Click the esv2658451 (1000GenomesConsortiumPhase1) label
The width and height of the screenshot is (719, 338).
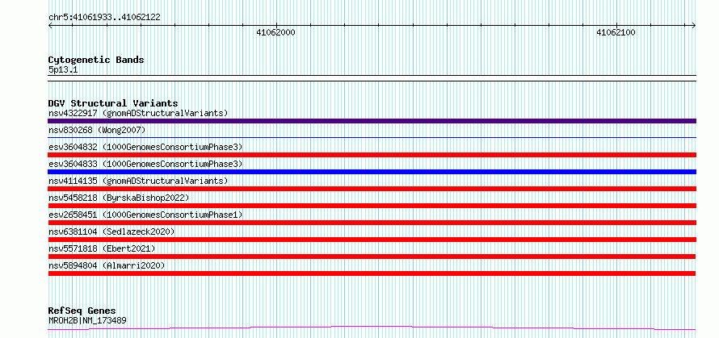click(145, 215)
